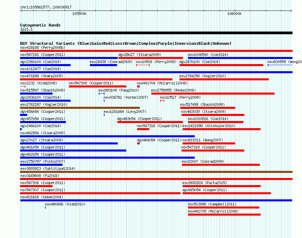Click the nsv547306 (Cooper2011) label
This screenshot has height=238, width=302.
pyautogui.click(x=43, y=183)
